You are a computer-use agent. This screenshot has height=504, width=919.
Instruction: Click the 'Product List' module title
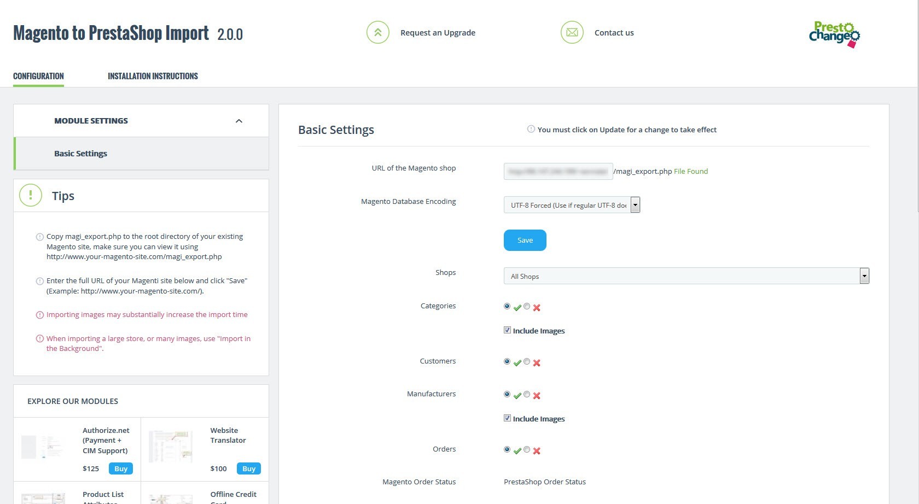pos(103,494)
